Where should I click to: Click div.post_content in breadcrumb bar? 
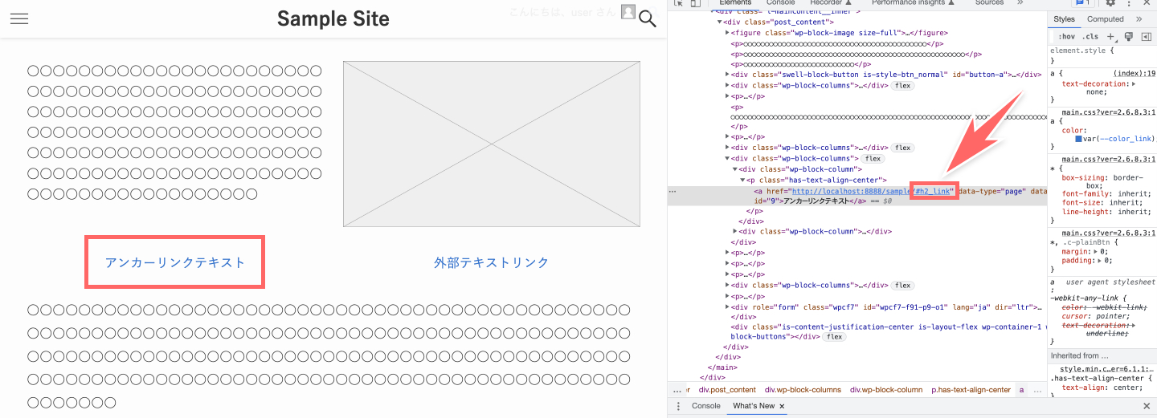coord(727,390)
